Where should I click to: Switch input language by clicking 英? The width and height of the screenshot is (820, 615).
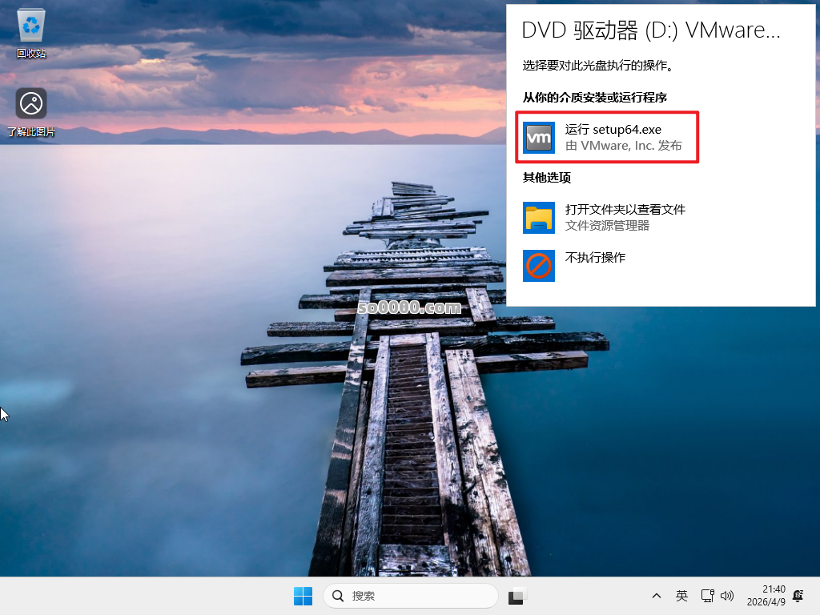click(x=681, y=596)
